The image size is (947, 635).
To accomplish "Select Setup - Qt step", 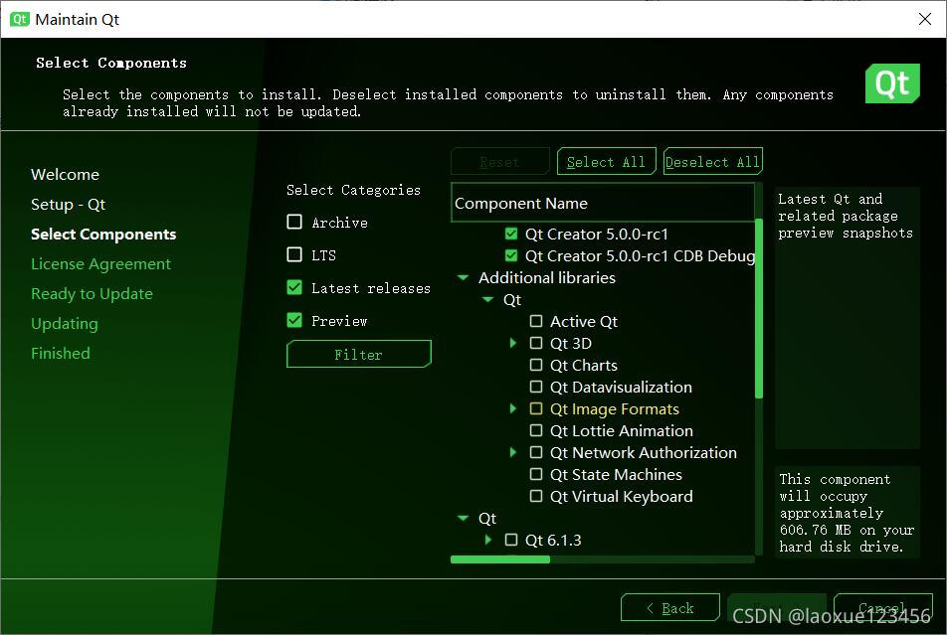I will [x=69, y=204].
